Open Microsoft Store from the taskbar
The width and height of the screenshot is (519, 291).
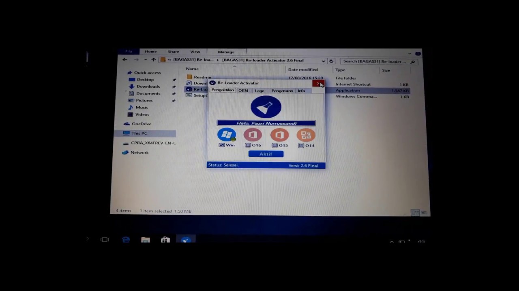165,240
